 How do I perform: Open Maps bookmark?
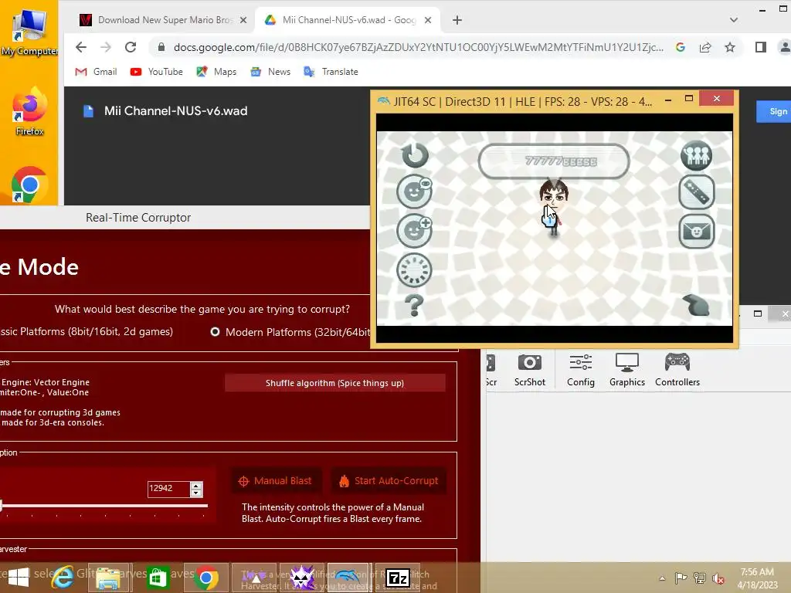(x=216, y=72)
